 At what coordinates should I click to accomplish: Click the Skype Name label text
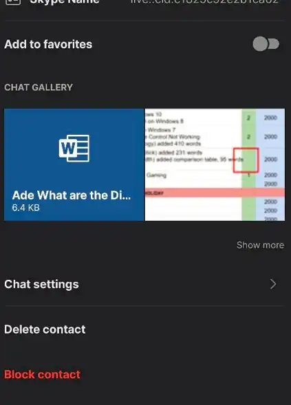pyautogui.click(x=65, y=1)
